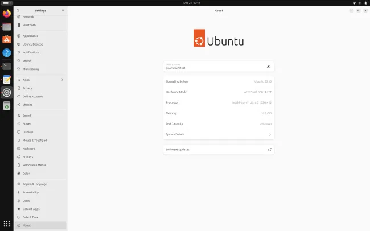Select Bluetooth in the sidebar
The width and height of the screenshot is (370, 231).
coord(28,25)
